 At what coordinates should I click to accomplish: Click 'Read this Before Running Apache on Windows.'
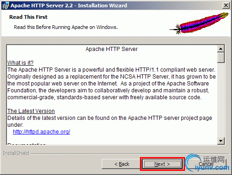click(66, 27)
